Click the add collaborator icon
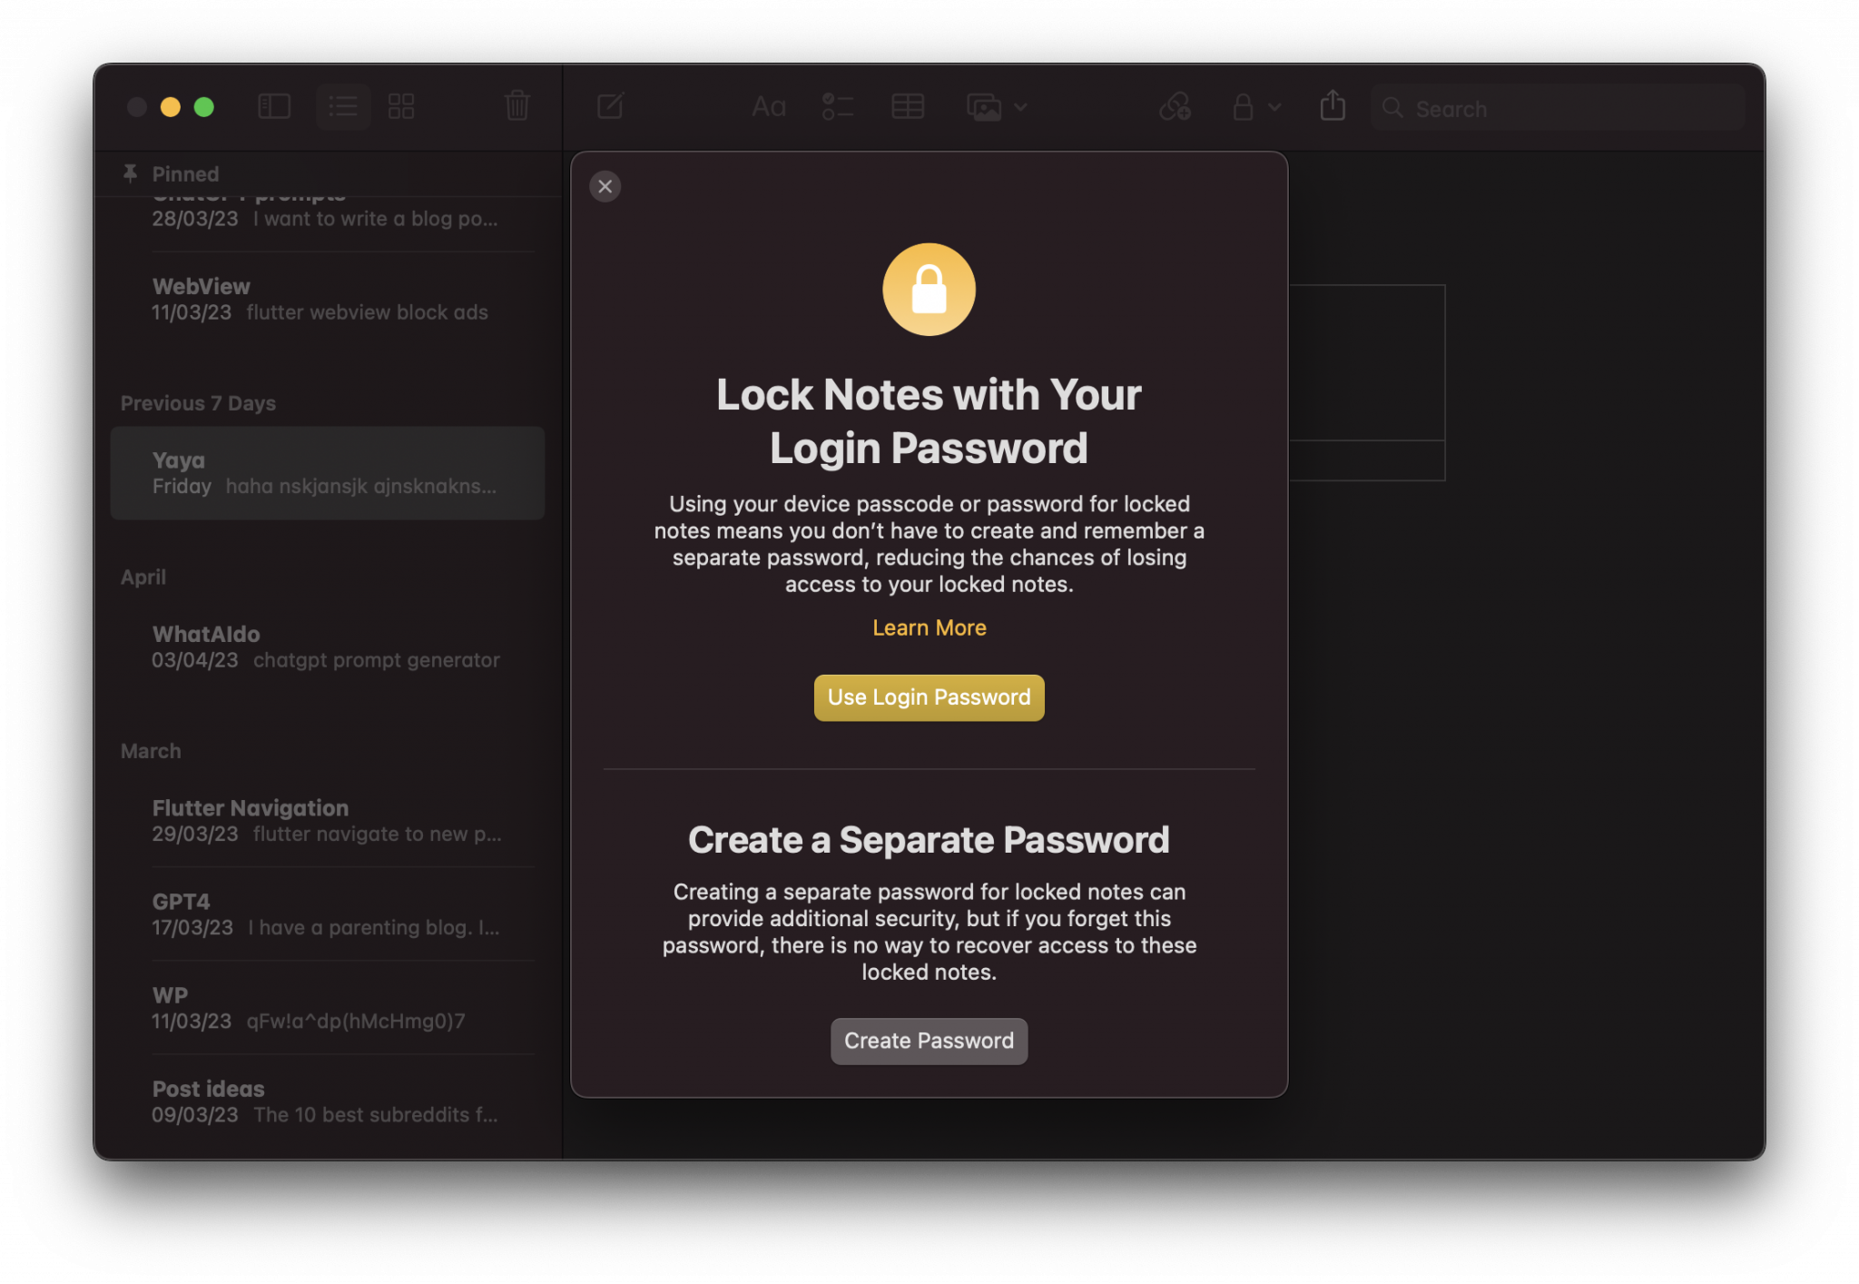 pos(1175,107)
